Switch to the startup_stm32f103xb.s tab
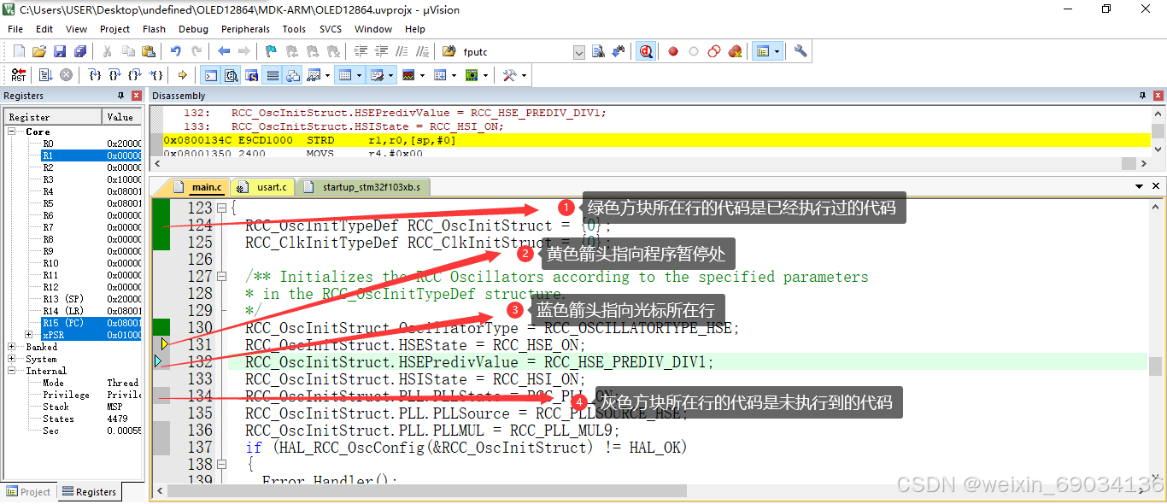 click(363, 186)
